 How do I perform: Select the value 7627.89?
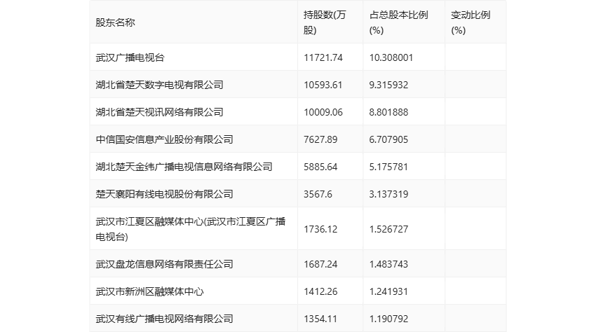point(320,139)
